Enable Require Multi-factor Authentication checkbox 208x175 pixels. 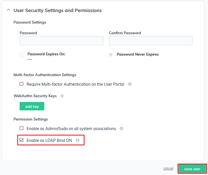[22, 84]
